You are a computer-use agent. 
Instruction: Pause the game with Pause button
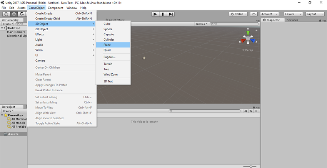pyautogui.click(x=163, y=14)
